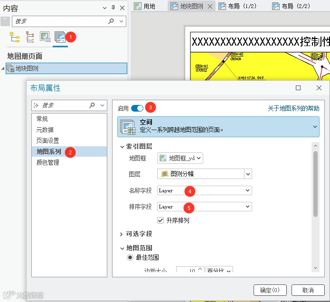Click the 取消 button
Viewport: 330px width, 302px height.
(308, 290)
